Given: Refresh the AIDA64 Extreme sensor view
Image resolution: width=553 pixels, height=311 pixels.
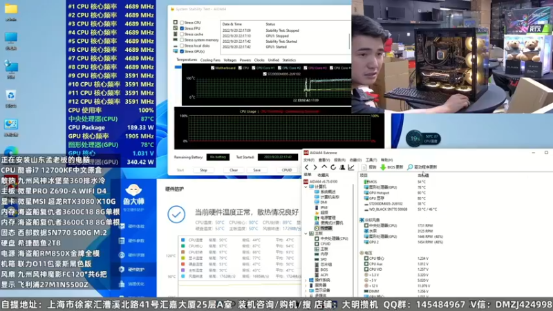Looking at the screenshot, I should pyautogui.click(x=333, y=167).
